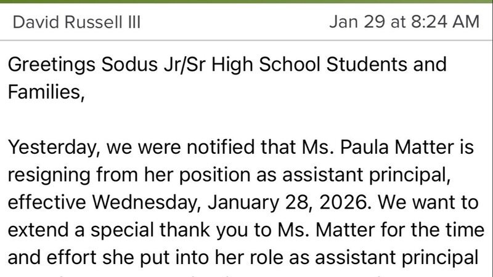Click the sender name David Russell III
The width and height of the screenshot is (493, 277).
point(76,23)
